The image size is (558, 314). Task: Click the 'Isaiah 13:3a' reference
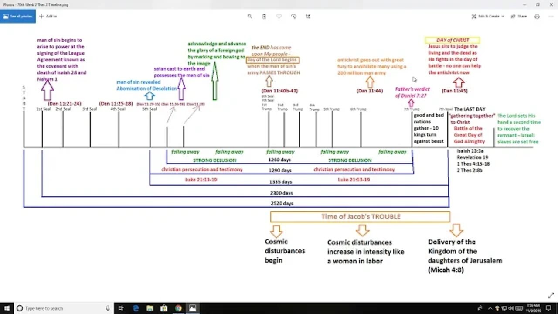click(470, 151)
